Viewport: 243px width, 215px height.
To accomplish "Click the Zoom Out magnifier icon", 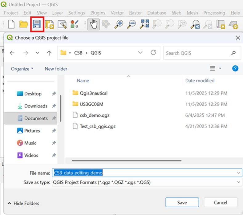I will (132, 25).
